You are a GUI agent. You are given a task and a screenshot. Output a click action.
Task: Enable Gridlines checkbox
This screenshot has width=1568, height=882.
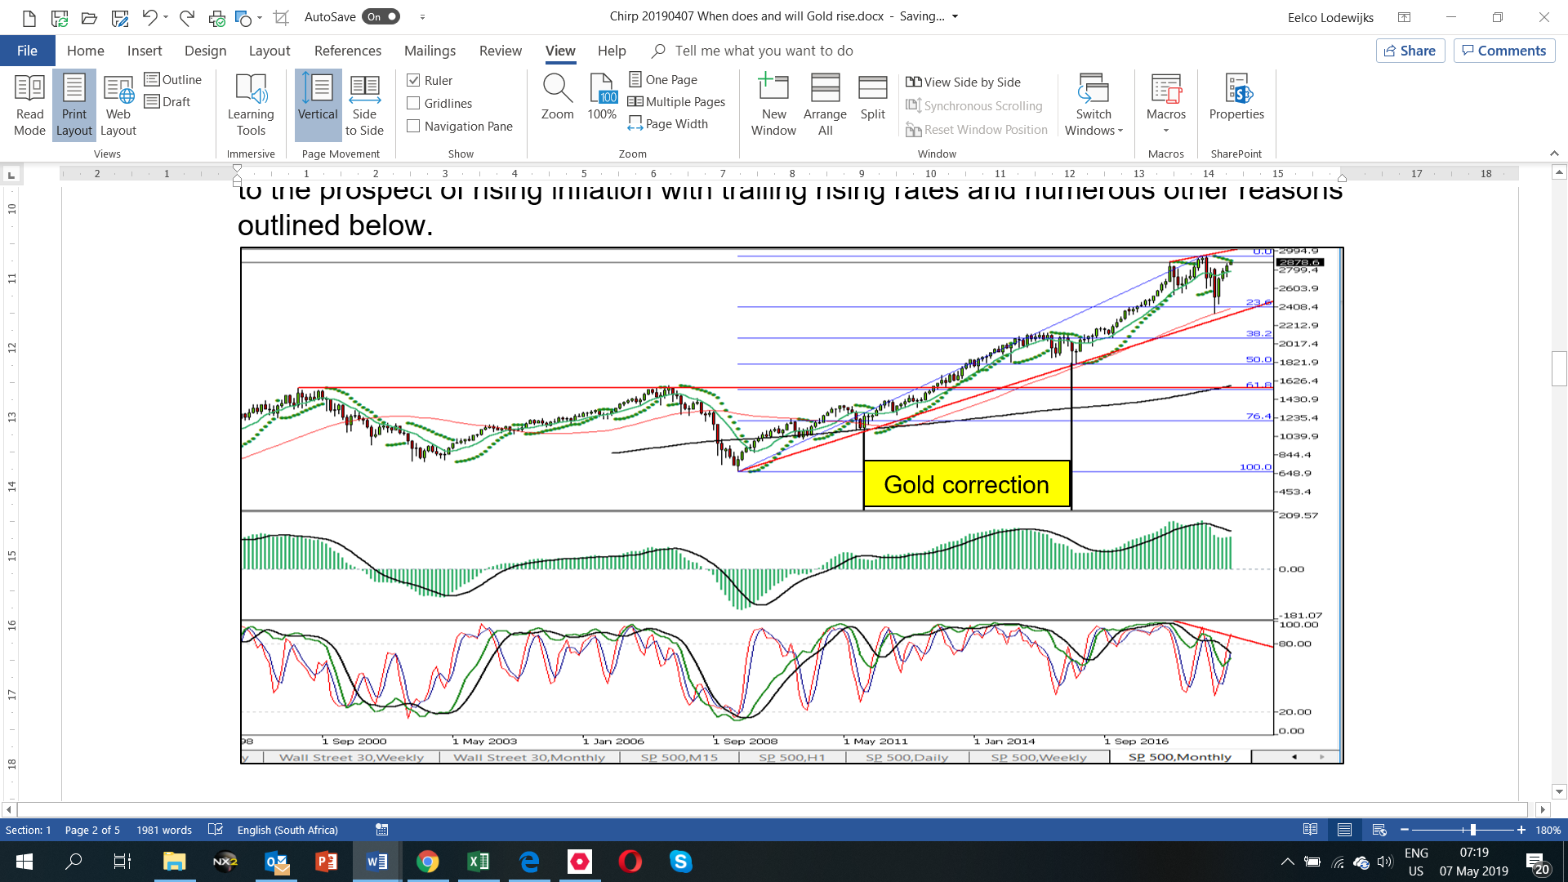click(x=414, y=103)
